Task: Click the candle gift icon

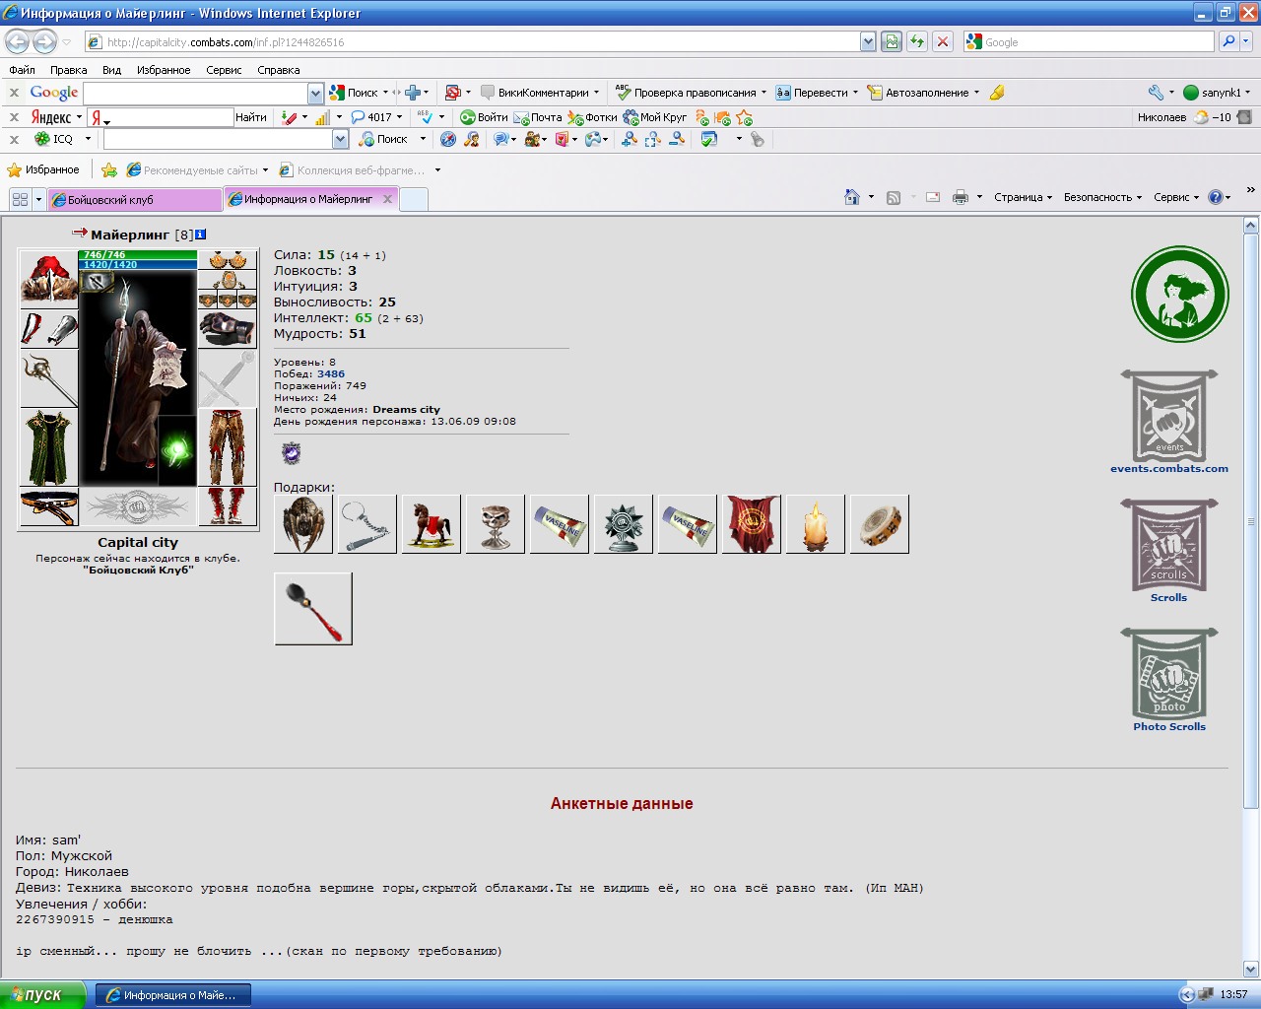Action: pyautogui.click(x=816, y=524)
